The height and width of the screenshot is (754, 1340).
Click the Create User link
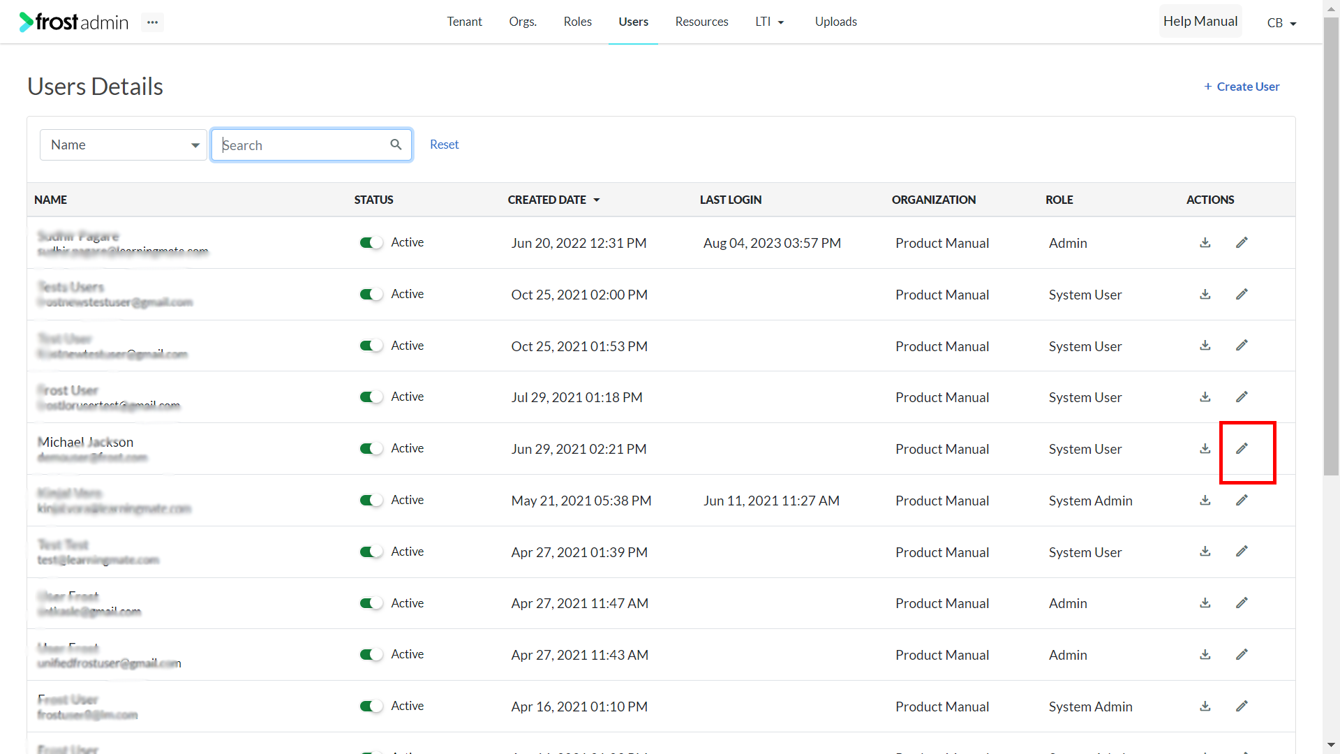tap(1242, 87)
